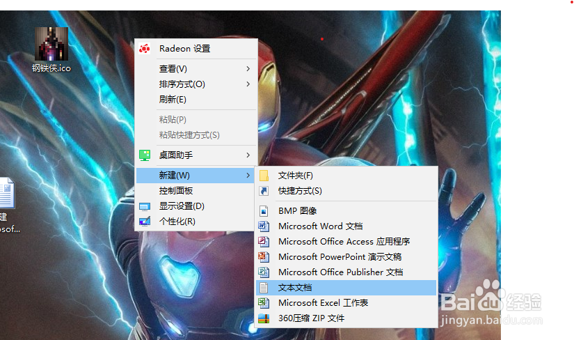The width and height of the screenshot is (574, 340).
Task: Click the PowerPoint presentation icon in submenu
Action: [x=264, y=257]
